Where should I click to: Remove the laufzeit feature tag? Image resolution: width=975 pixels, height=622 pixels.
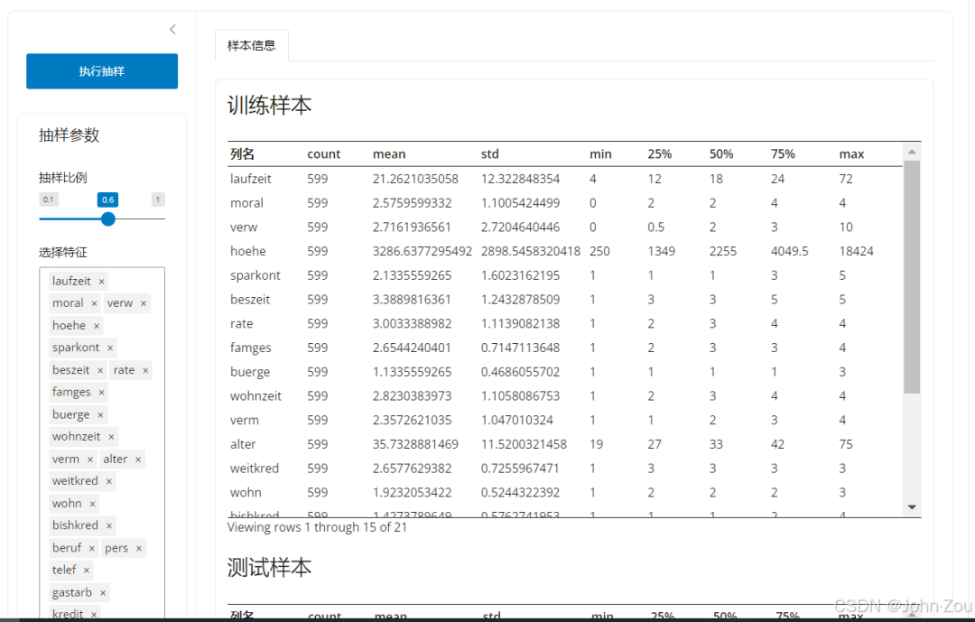(101, 281)
